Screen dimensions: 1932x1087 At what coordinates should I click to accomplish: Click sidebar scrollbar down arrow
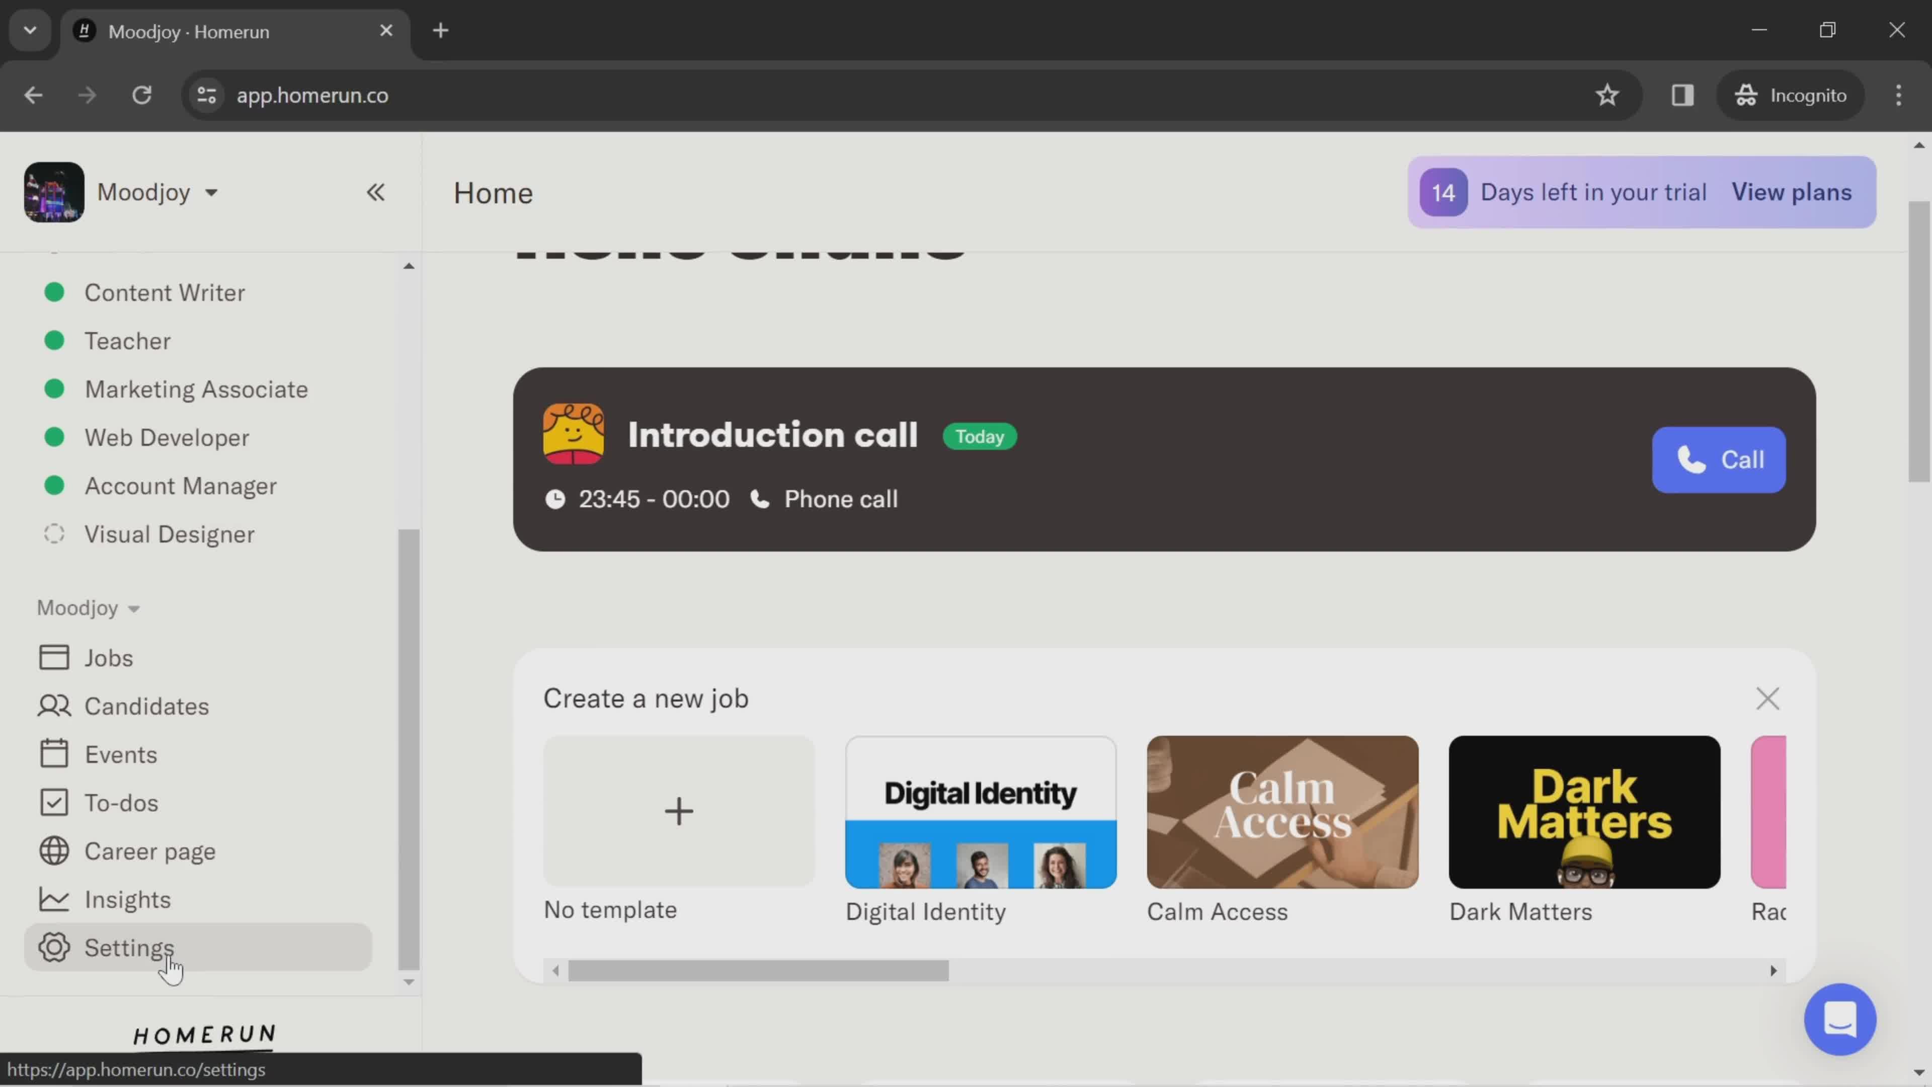(x=409, y=981)
